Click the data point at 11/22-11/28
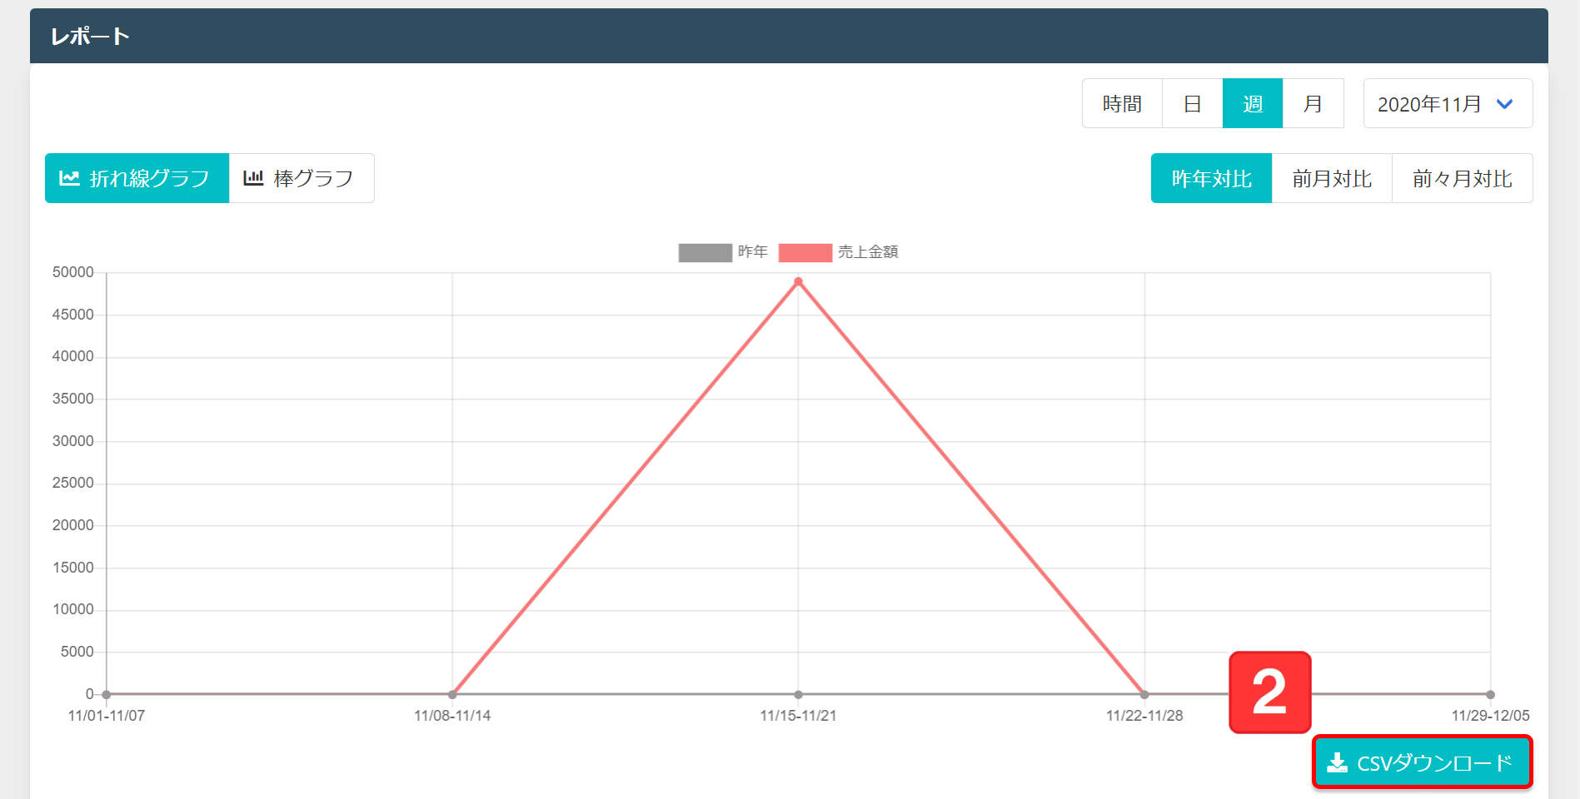Screen dimensions: 1580x799 1144,694
